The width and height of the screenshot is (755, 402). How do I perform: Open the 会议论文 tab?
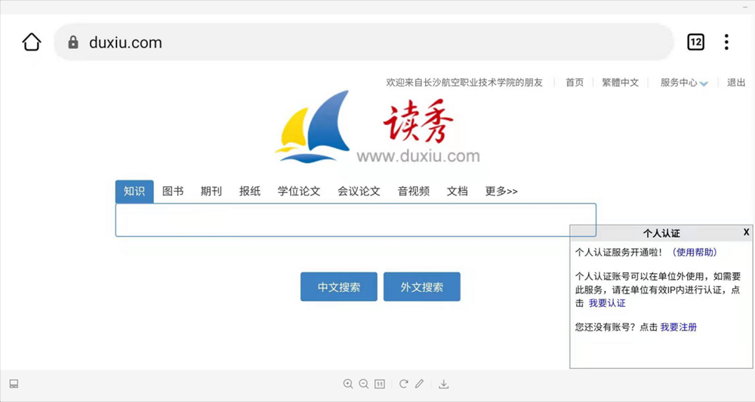359,192
